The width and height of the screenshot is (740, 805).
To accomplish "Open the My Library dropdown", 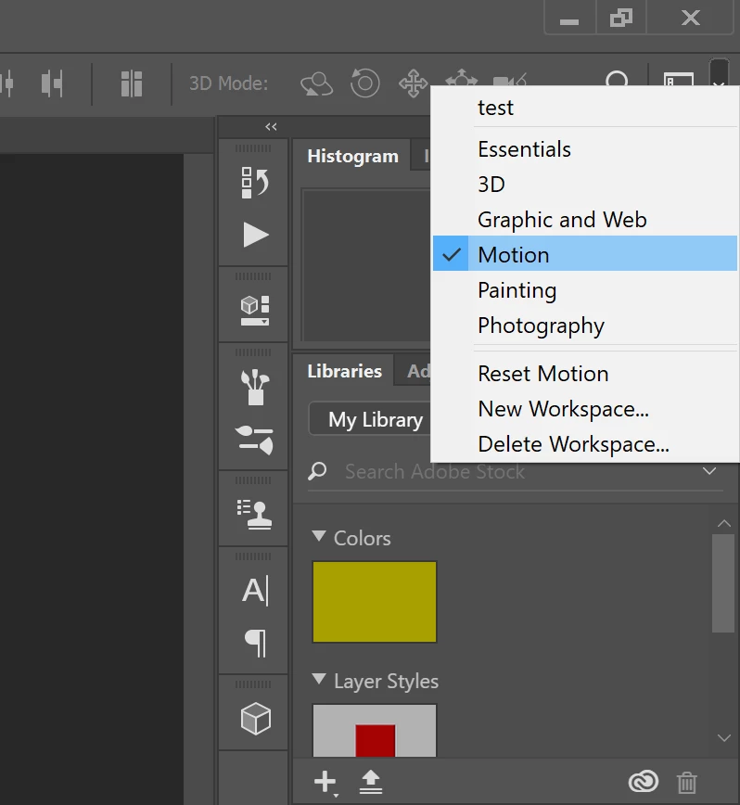I will [x=369, y=419].
